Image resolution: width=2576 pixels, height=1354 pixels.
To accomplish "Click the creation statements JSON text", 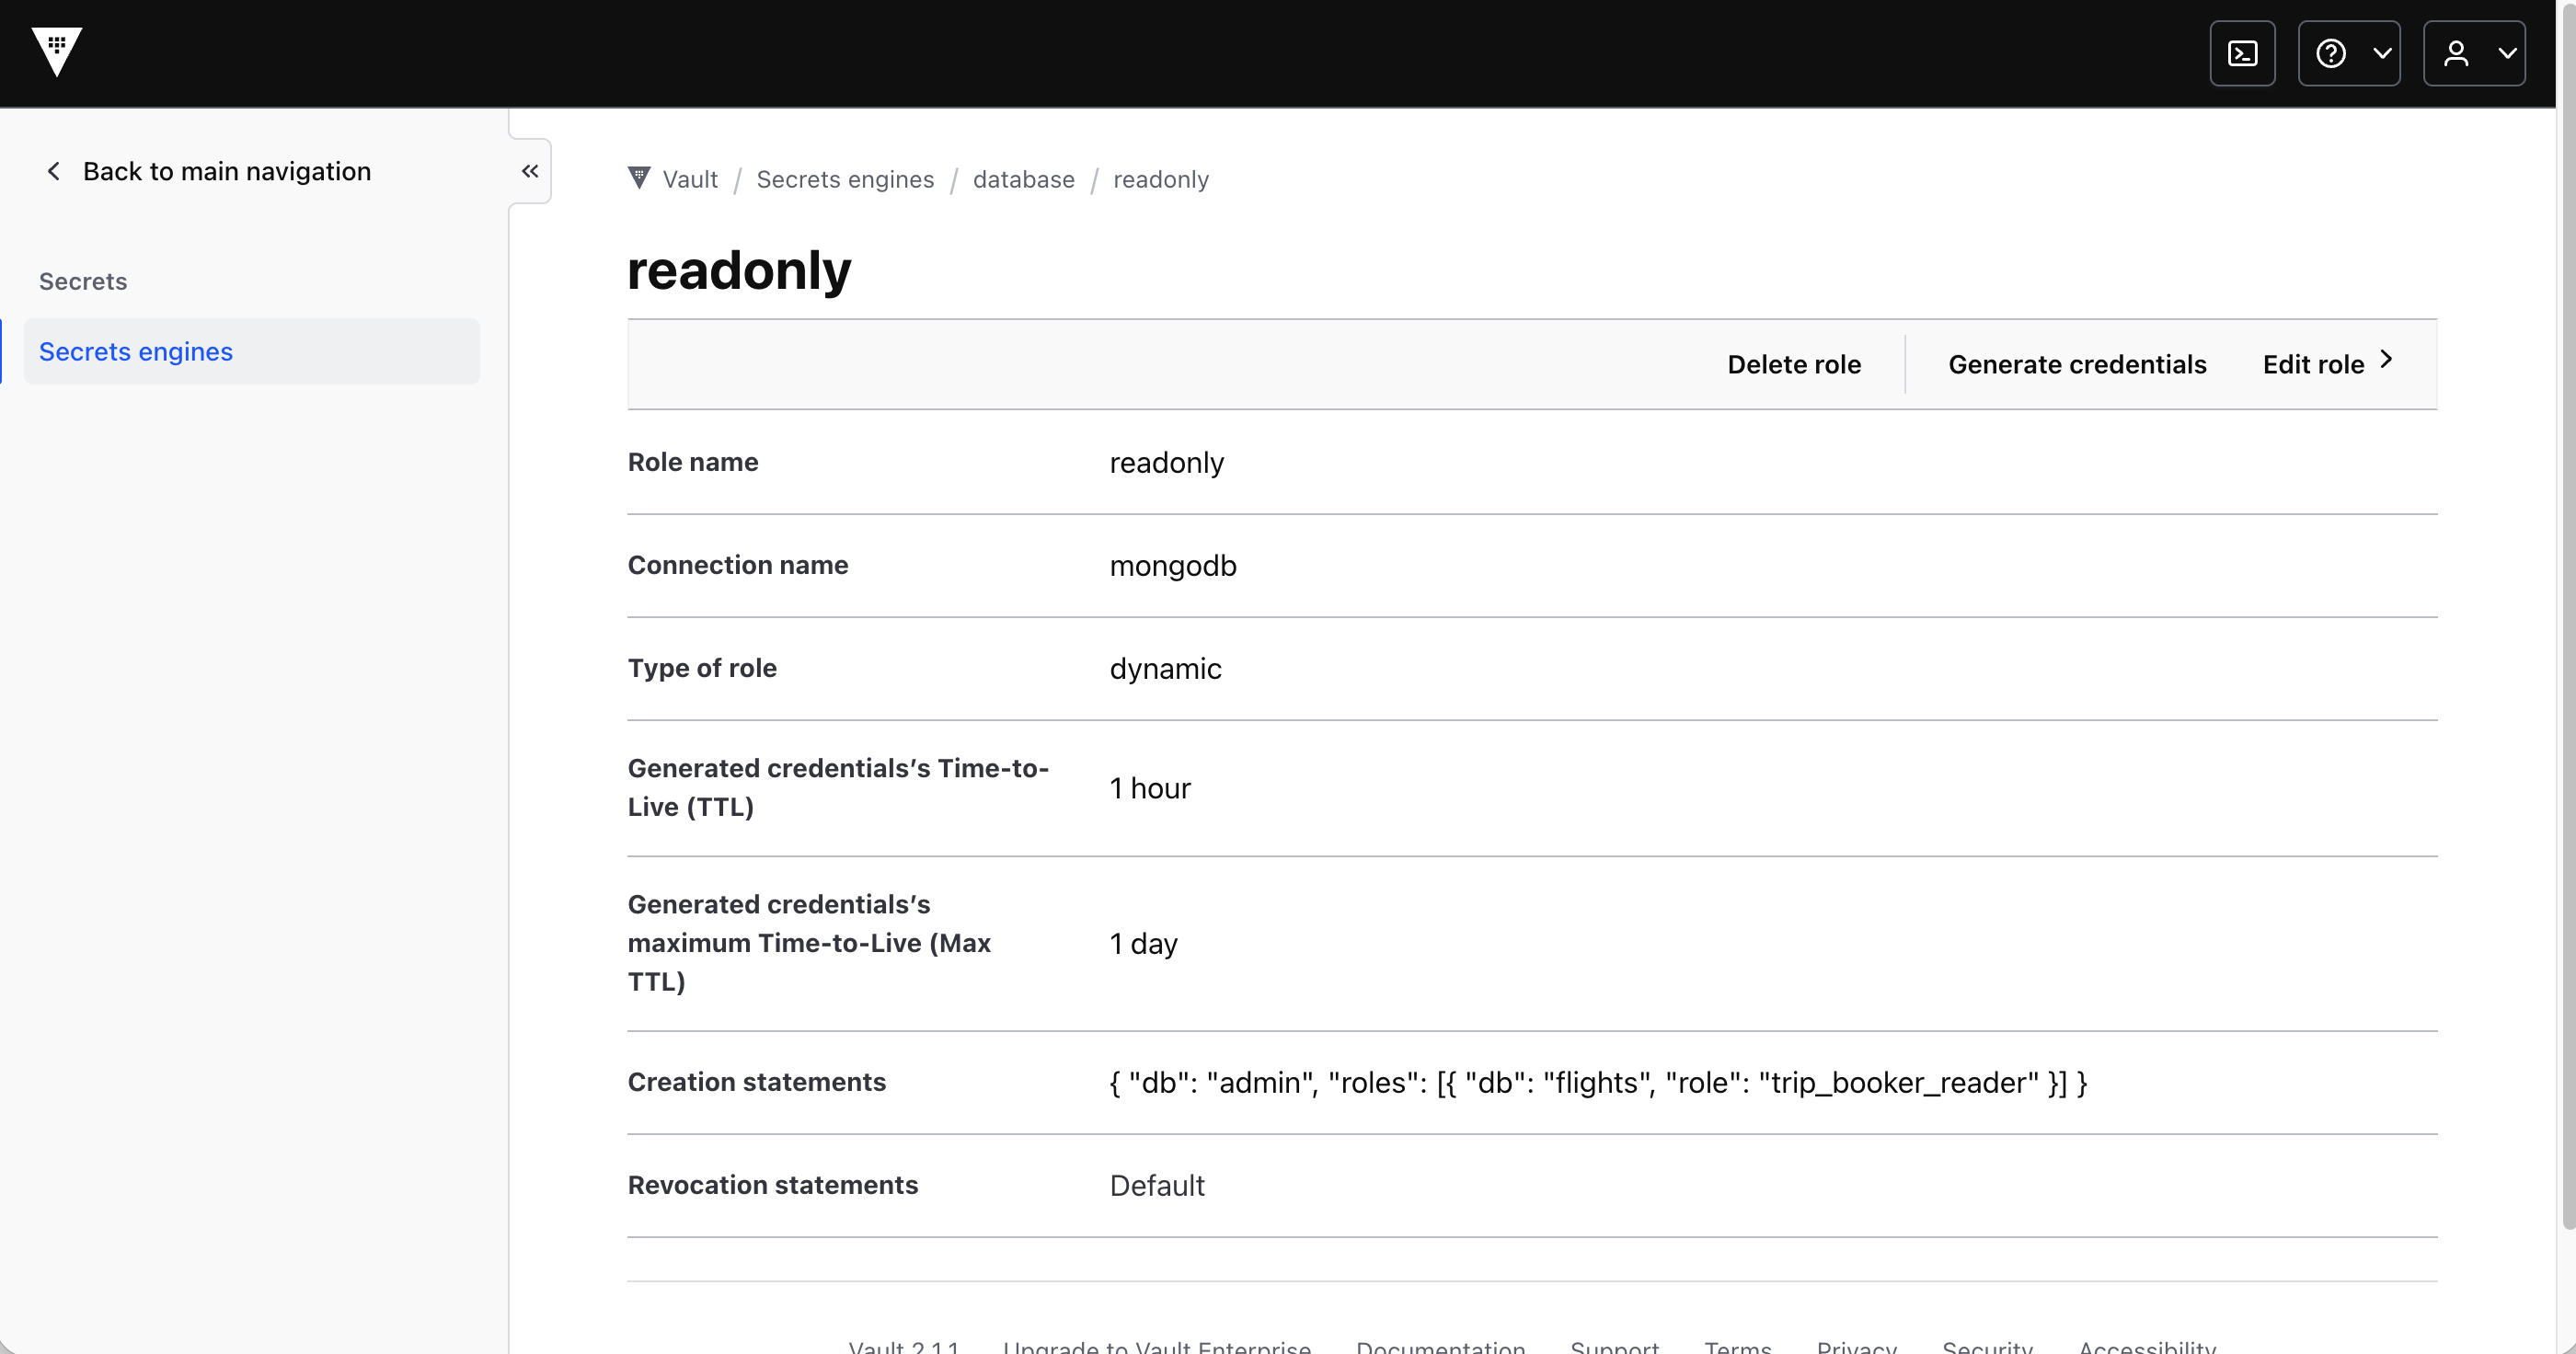I will [1598, 1082].
